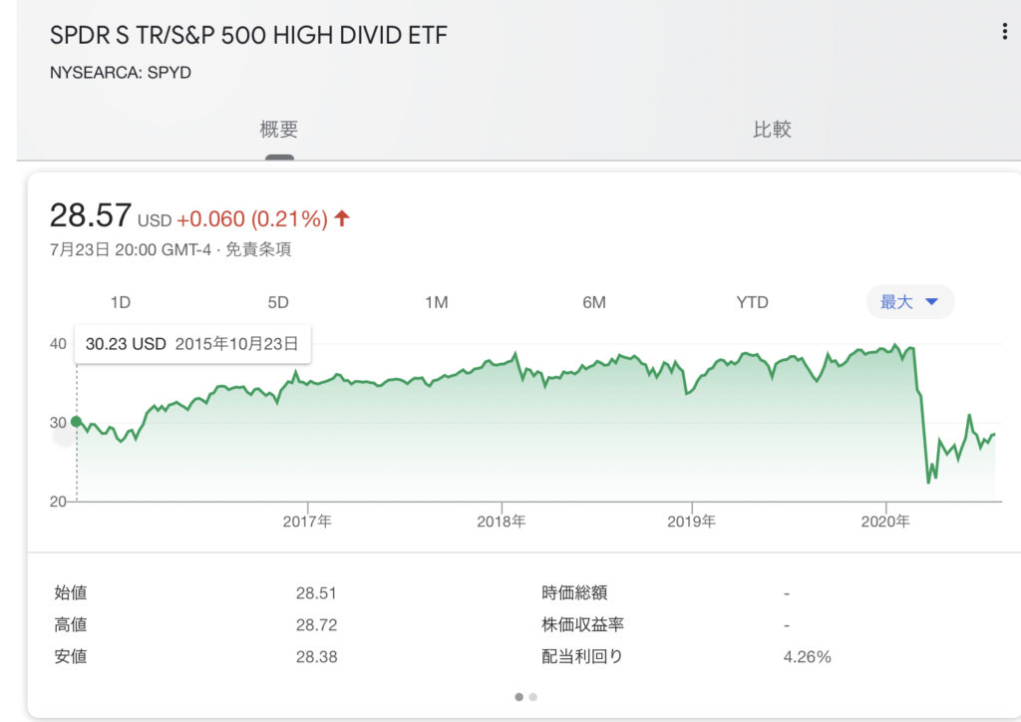Click the 始値 value 28.51
1021x722 pixels.
(316, 593)
